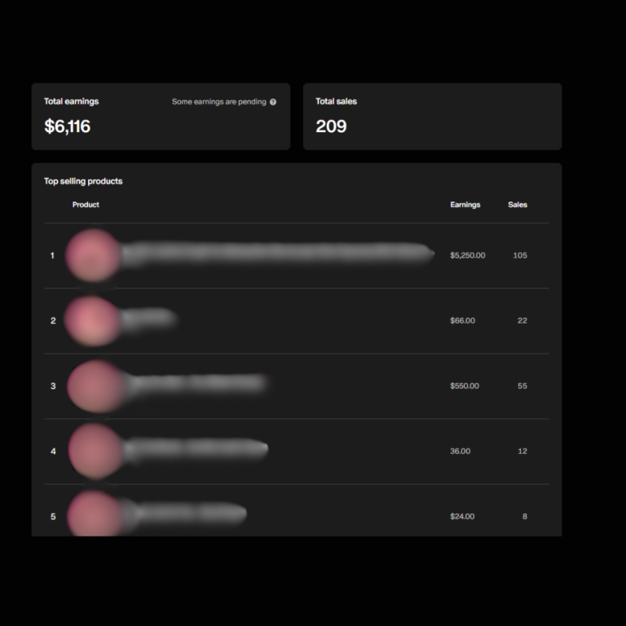This screenshot has height=626, width=626.
Task: Click the pending earnings help icon
Action: click(273, 102)
